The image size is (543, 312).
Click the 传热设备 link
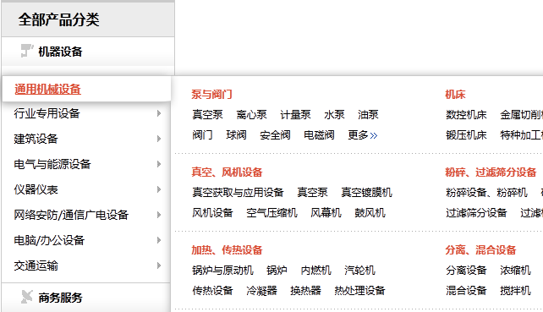click(212, 290)
